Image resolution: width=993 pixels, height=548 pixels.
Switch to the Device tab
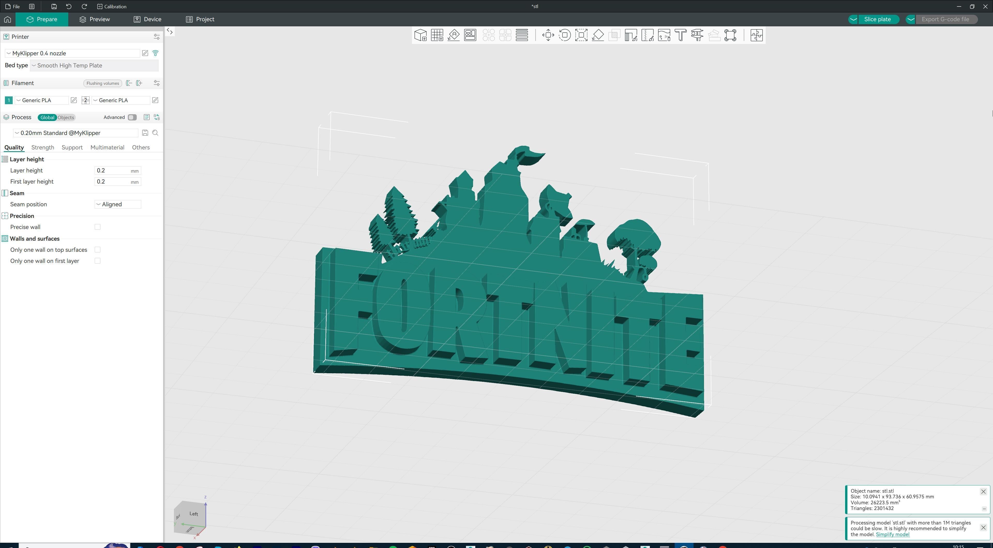[148, 19]
